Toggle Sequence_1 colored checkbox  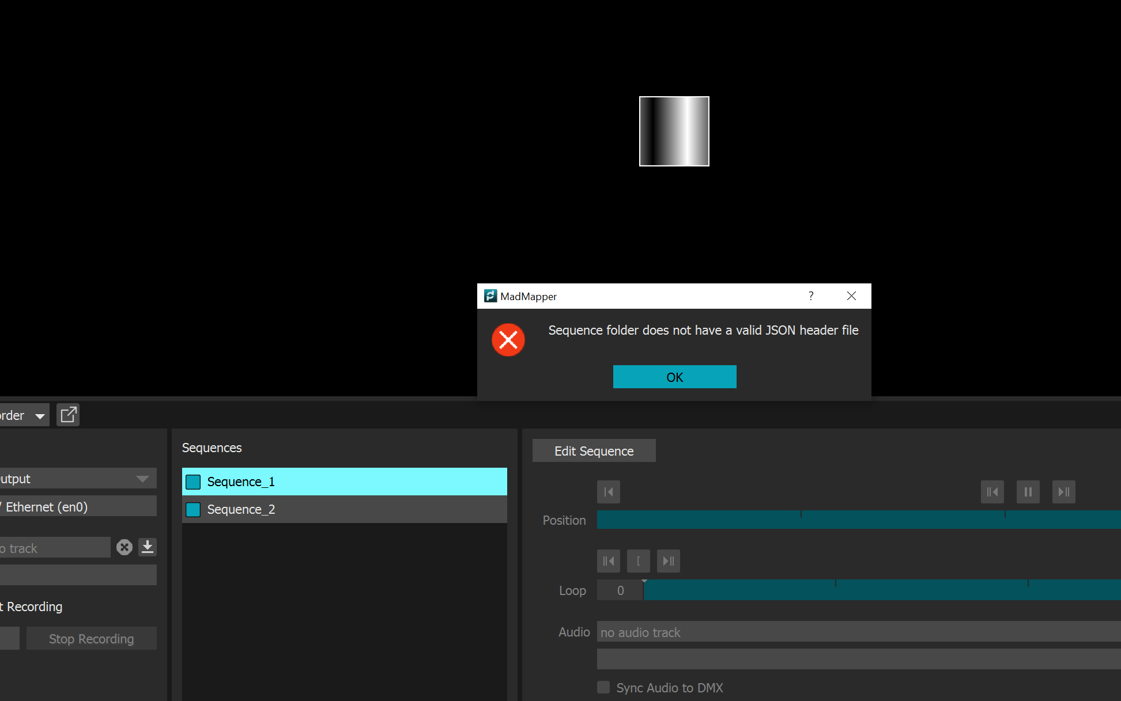(x=193, y=482)
